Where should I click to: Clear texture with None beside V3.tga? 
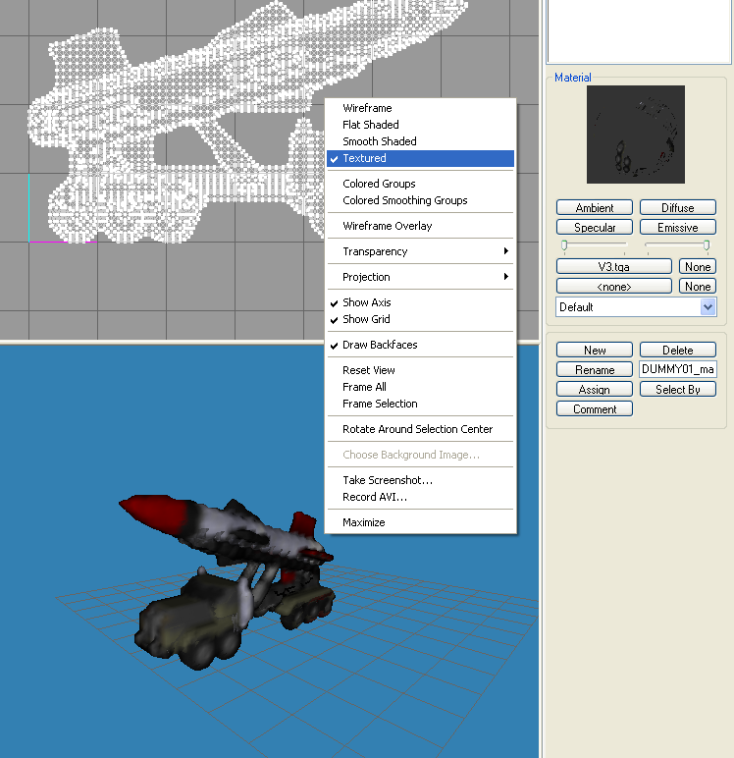click(x=698, y=266)
